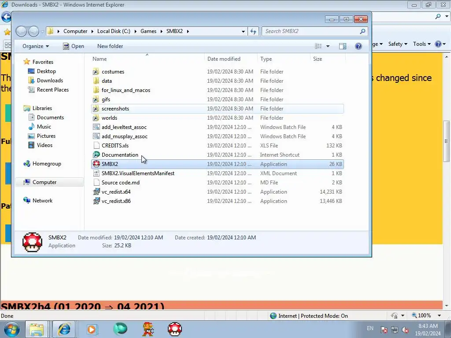
Task: Click the Explorer Back navigation button
Action: [x=21, y=31]
